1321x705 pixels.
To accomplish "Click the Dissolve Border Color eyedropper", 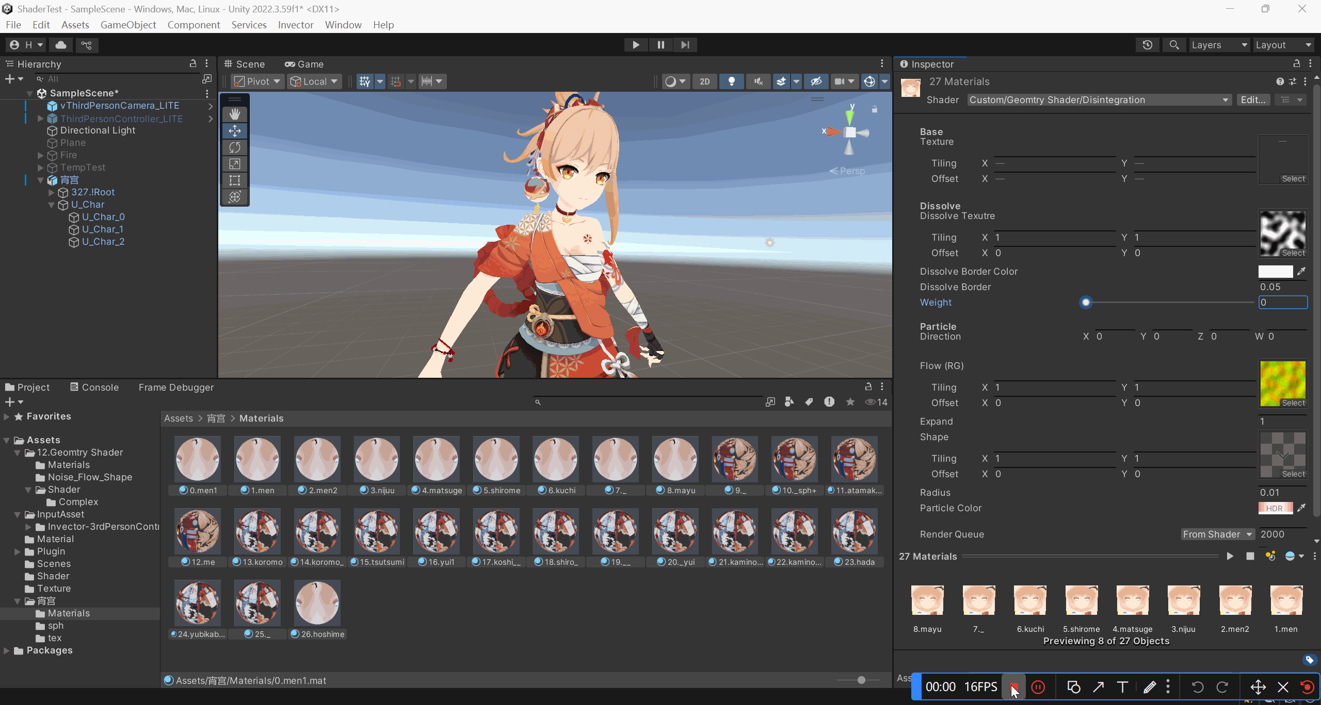I will (1301, 272).
